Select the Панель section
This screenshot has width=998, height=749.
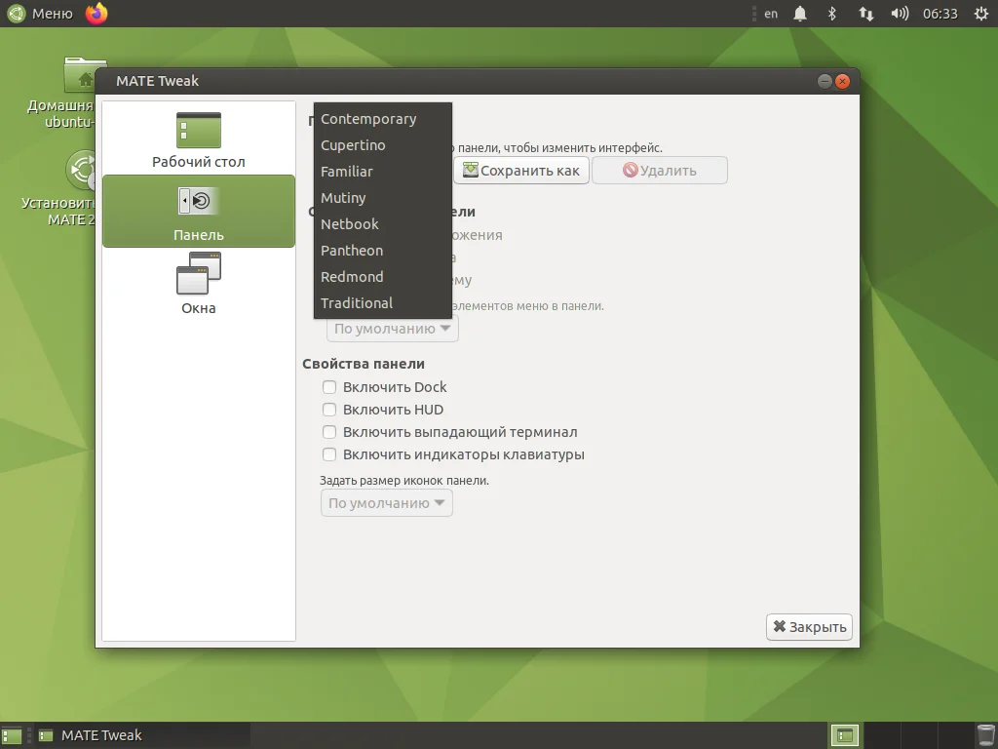(199, 211)
